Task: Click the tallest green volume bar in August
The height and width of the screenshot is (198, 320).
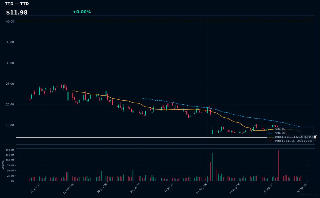Action: coord(212,167)
